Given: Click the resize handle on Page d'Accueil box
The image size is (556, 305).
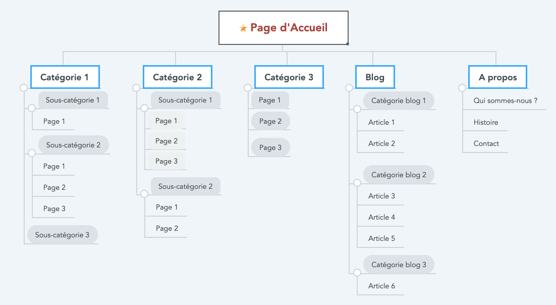Looking at the screenshot, I should [x=348, y=44].
